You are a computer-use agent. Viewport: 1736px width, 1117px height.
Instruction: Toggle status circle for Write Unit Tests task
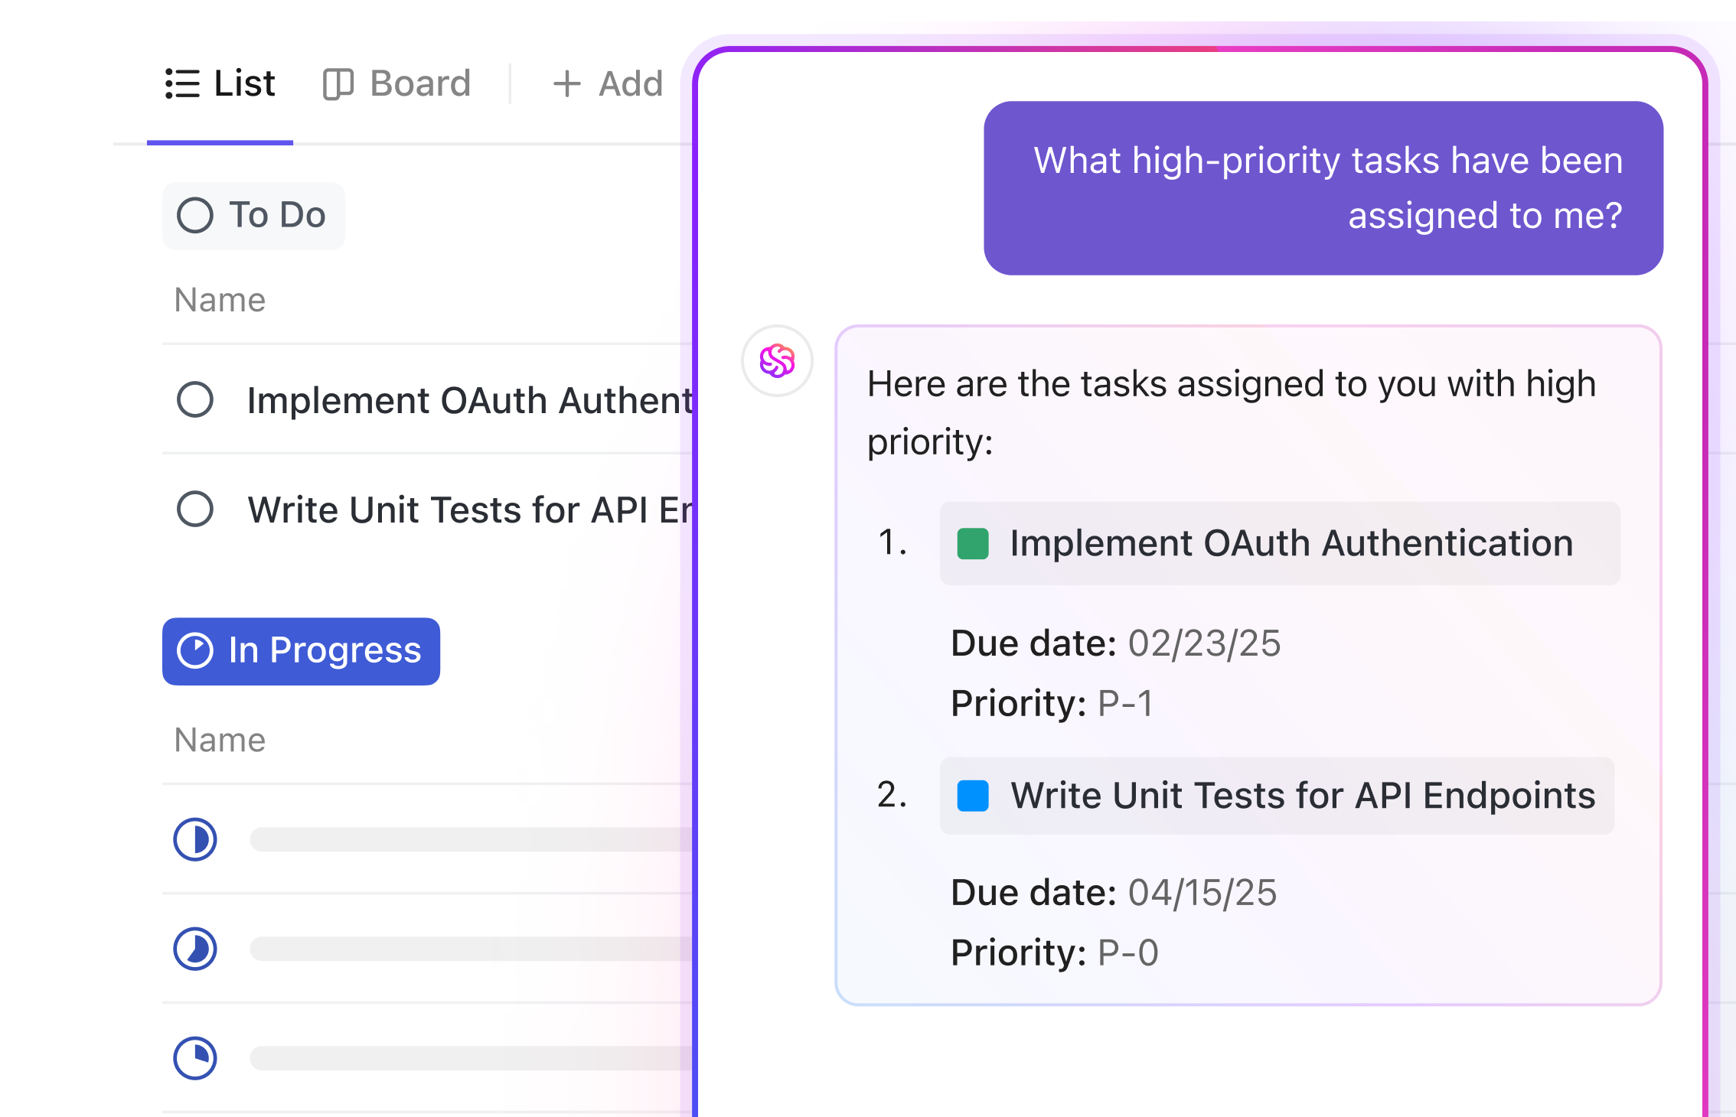click(x=195, y=509)
